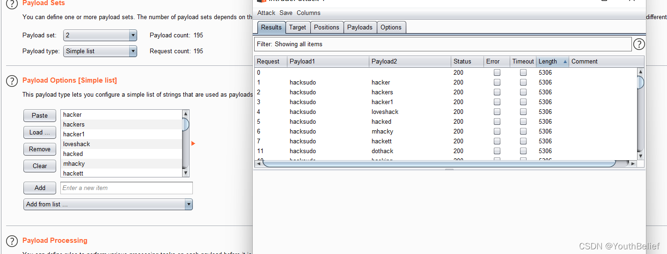Toggle Timeout checkbox for mhacky row
667x254 pixels.
tap(523, 131)
